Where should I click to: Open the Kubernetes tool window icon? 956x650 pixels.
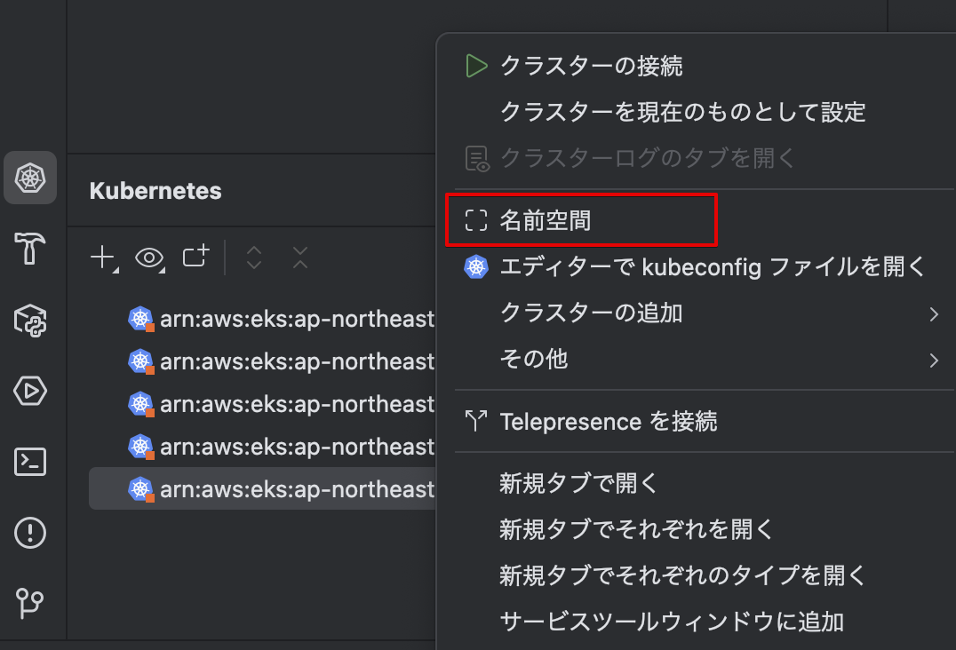tap(30, 178)
